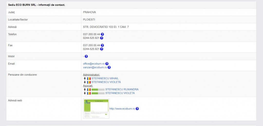Click the Mobil row label
The height and width of the screenshot is (126, 263).
(x=11, y=56)
